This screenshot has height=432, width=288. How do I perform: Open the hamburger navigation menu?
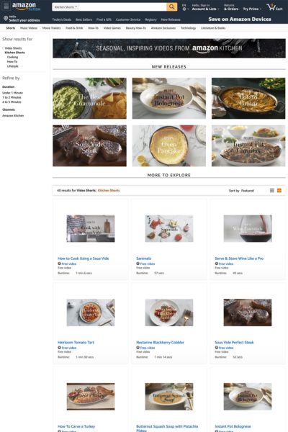click(x=6, y=6)
